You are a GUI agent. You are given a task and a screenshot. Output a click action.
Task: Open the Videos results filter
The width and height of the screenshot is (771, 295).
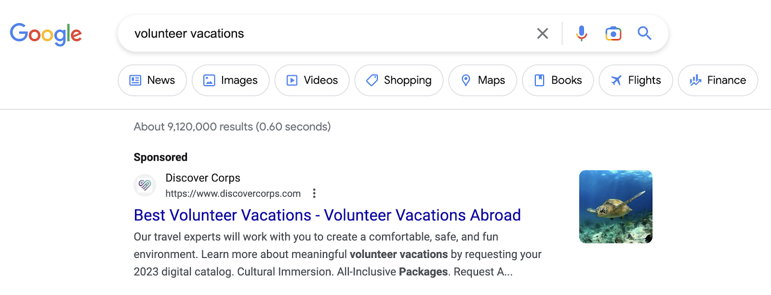312,80
